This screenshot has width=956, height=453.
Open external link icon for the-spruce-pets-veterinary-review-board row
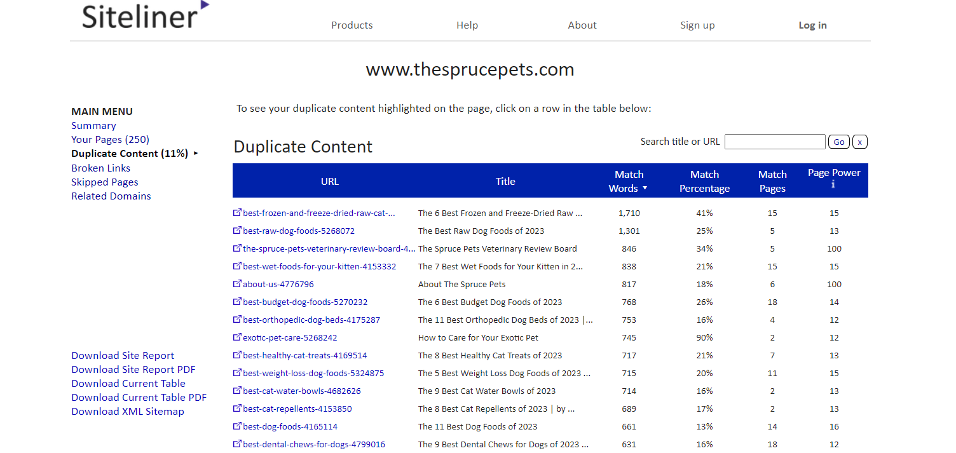coord(238,248)
